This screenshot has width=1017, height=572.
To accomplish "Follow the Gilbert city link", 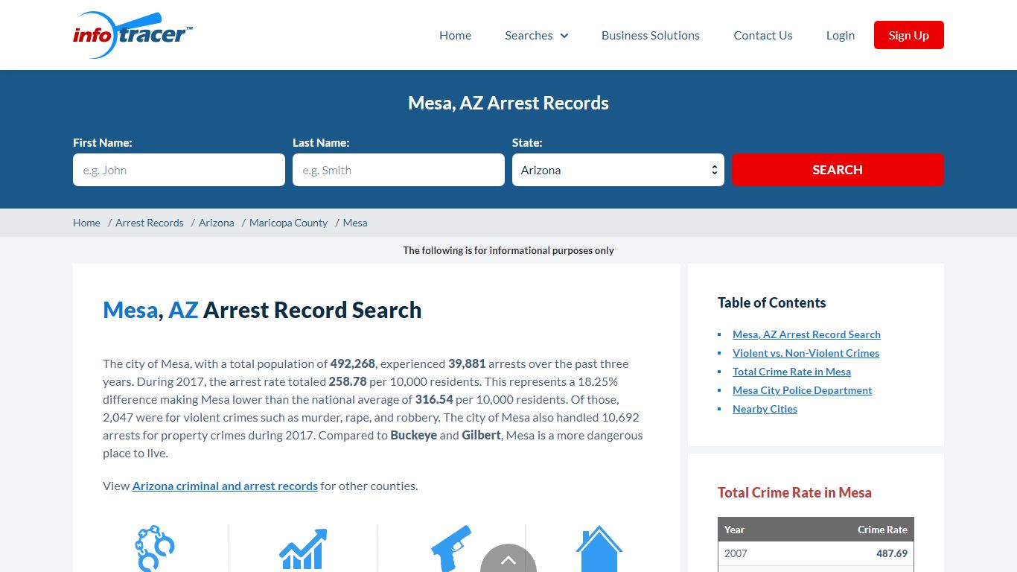I will [x=481, y=435].
